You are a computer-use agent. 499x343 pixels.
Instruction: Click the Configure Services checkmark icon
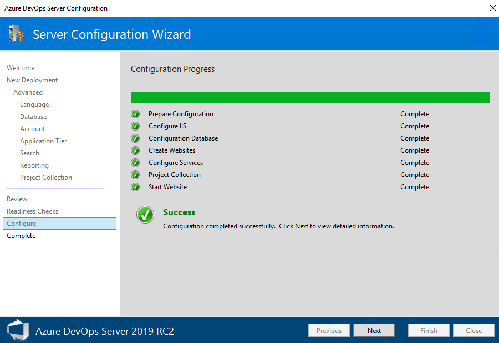(x=135, y=163)
